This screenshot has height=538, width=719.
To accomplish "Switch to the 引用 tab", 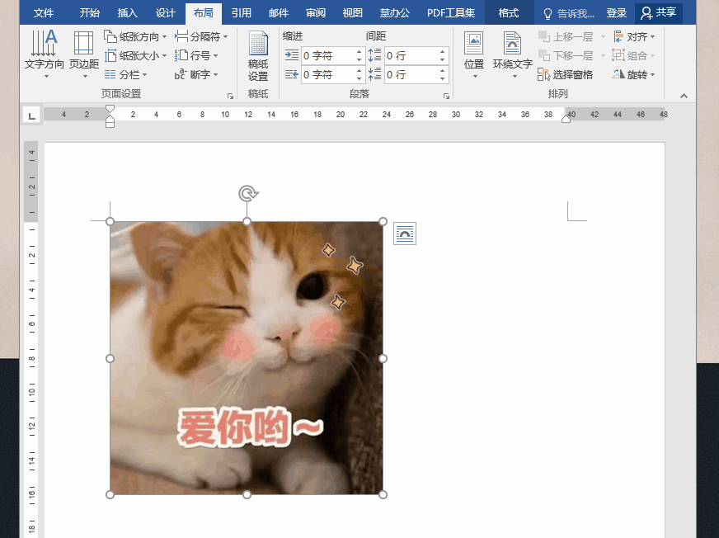I will click(x=242, y=13).
